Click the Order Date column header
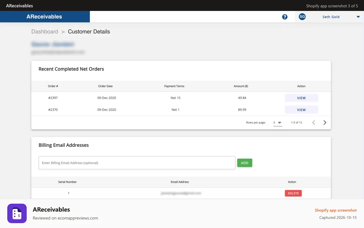Image resolution: width=364 pixels, height=228 pixels. click(x=105, y=86)
